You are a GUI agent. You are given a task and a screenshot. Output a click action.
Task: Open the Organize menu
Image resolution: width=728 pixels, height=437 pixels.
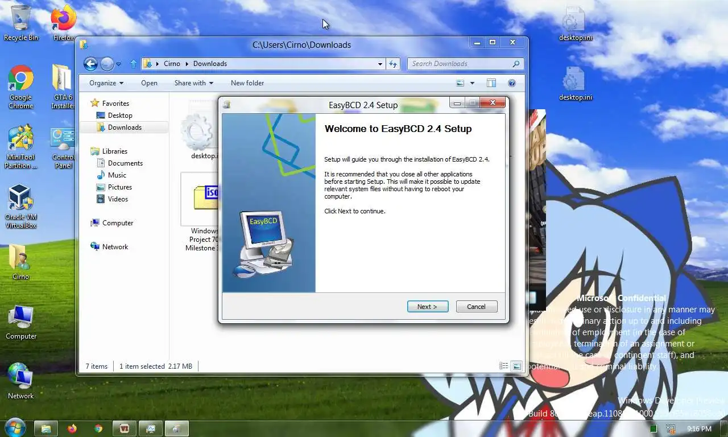106,83
